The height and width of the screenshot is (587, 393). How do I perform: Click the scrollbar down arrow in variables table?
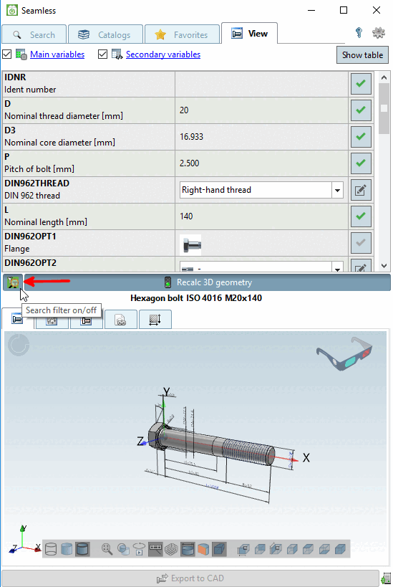[x=384, y=266]
